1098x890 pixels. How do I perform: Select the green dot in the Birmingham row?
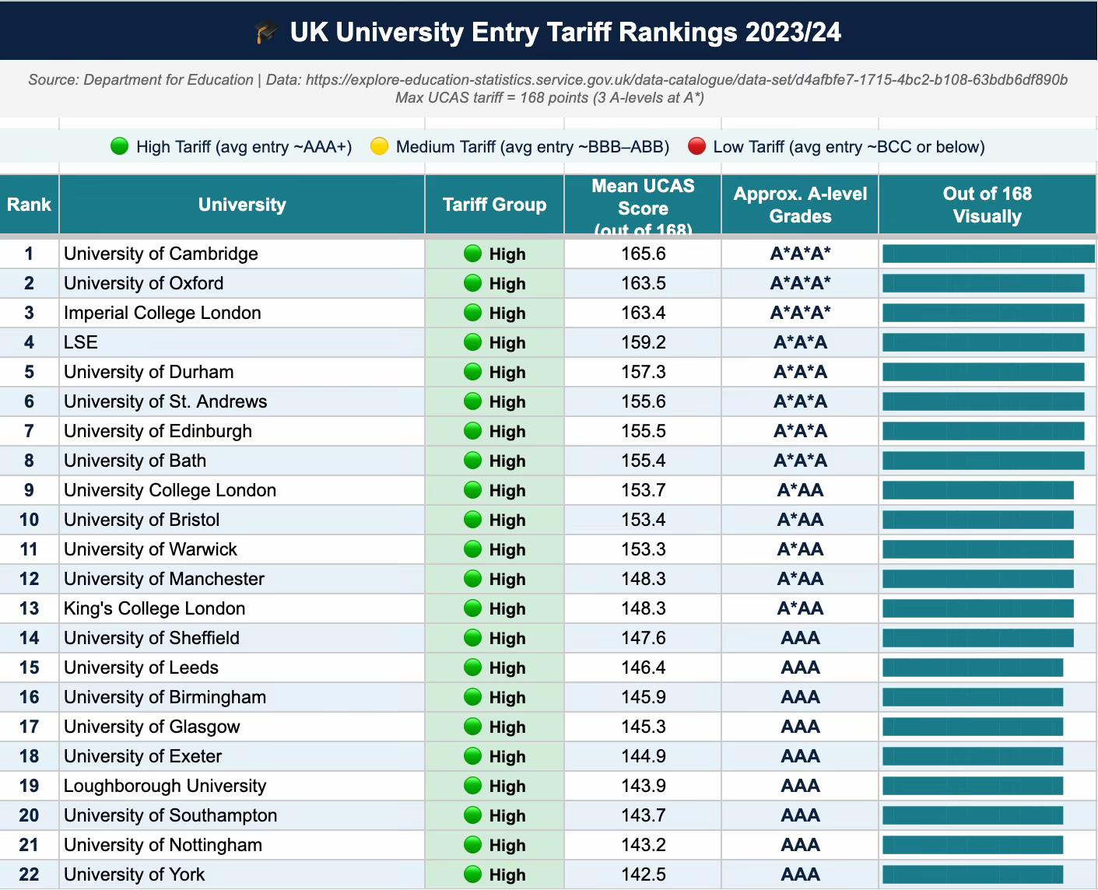tap(472, 697)
